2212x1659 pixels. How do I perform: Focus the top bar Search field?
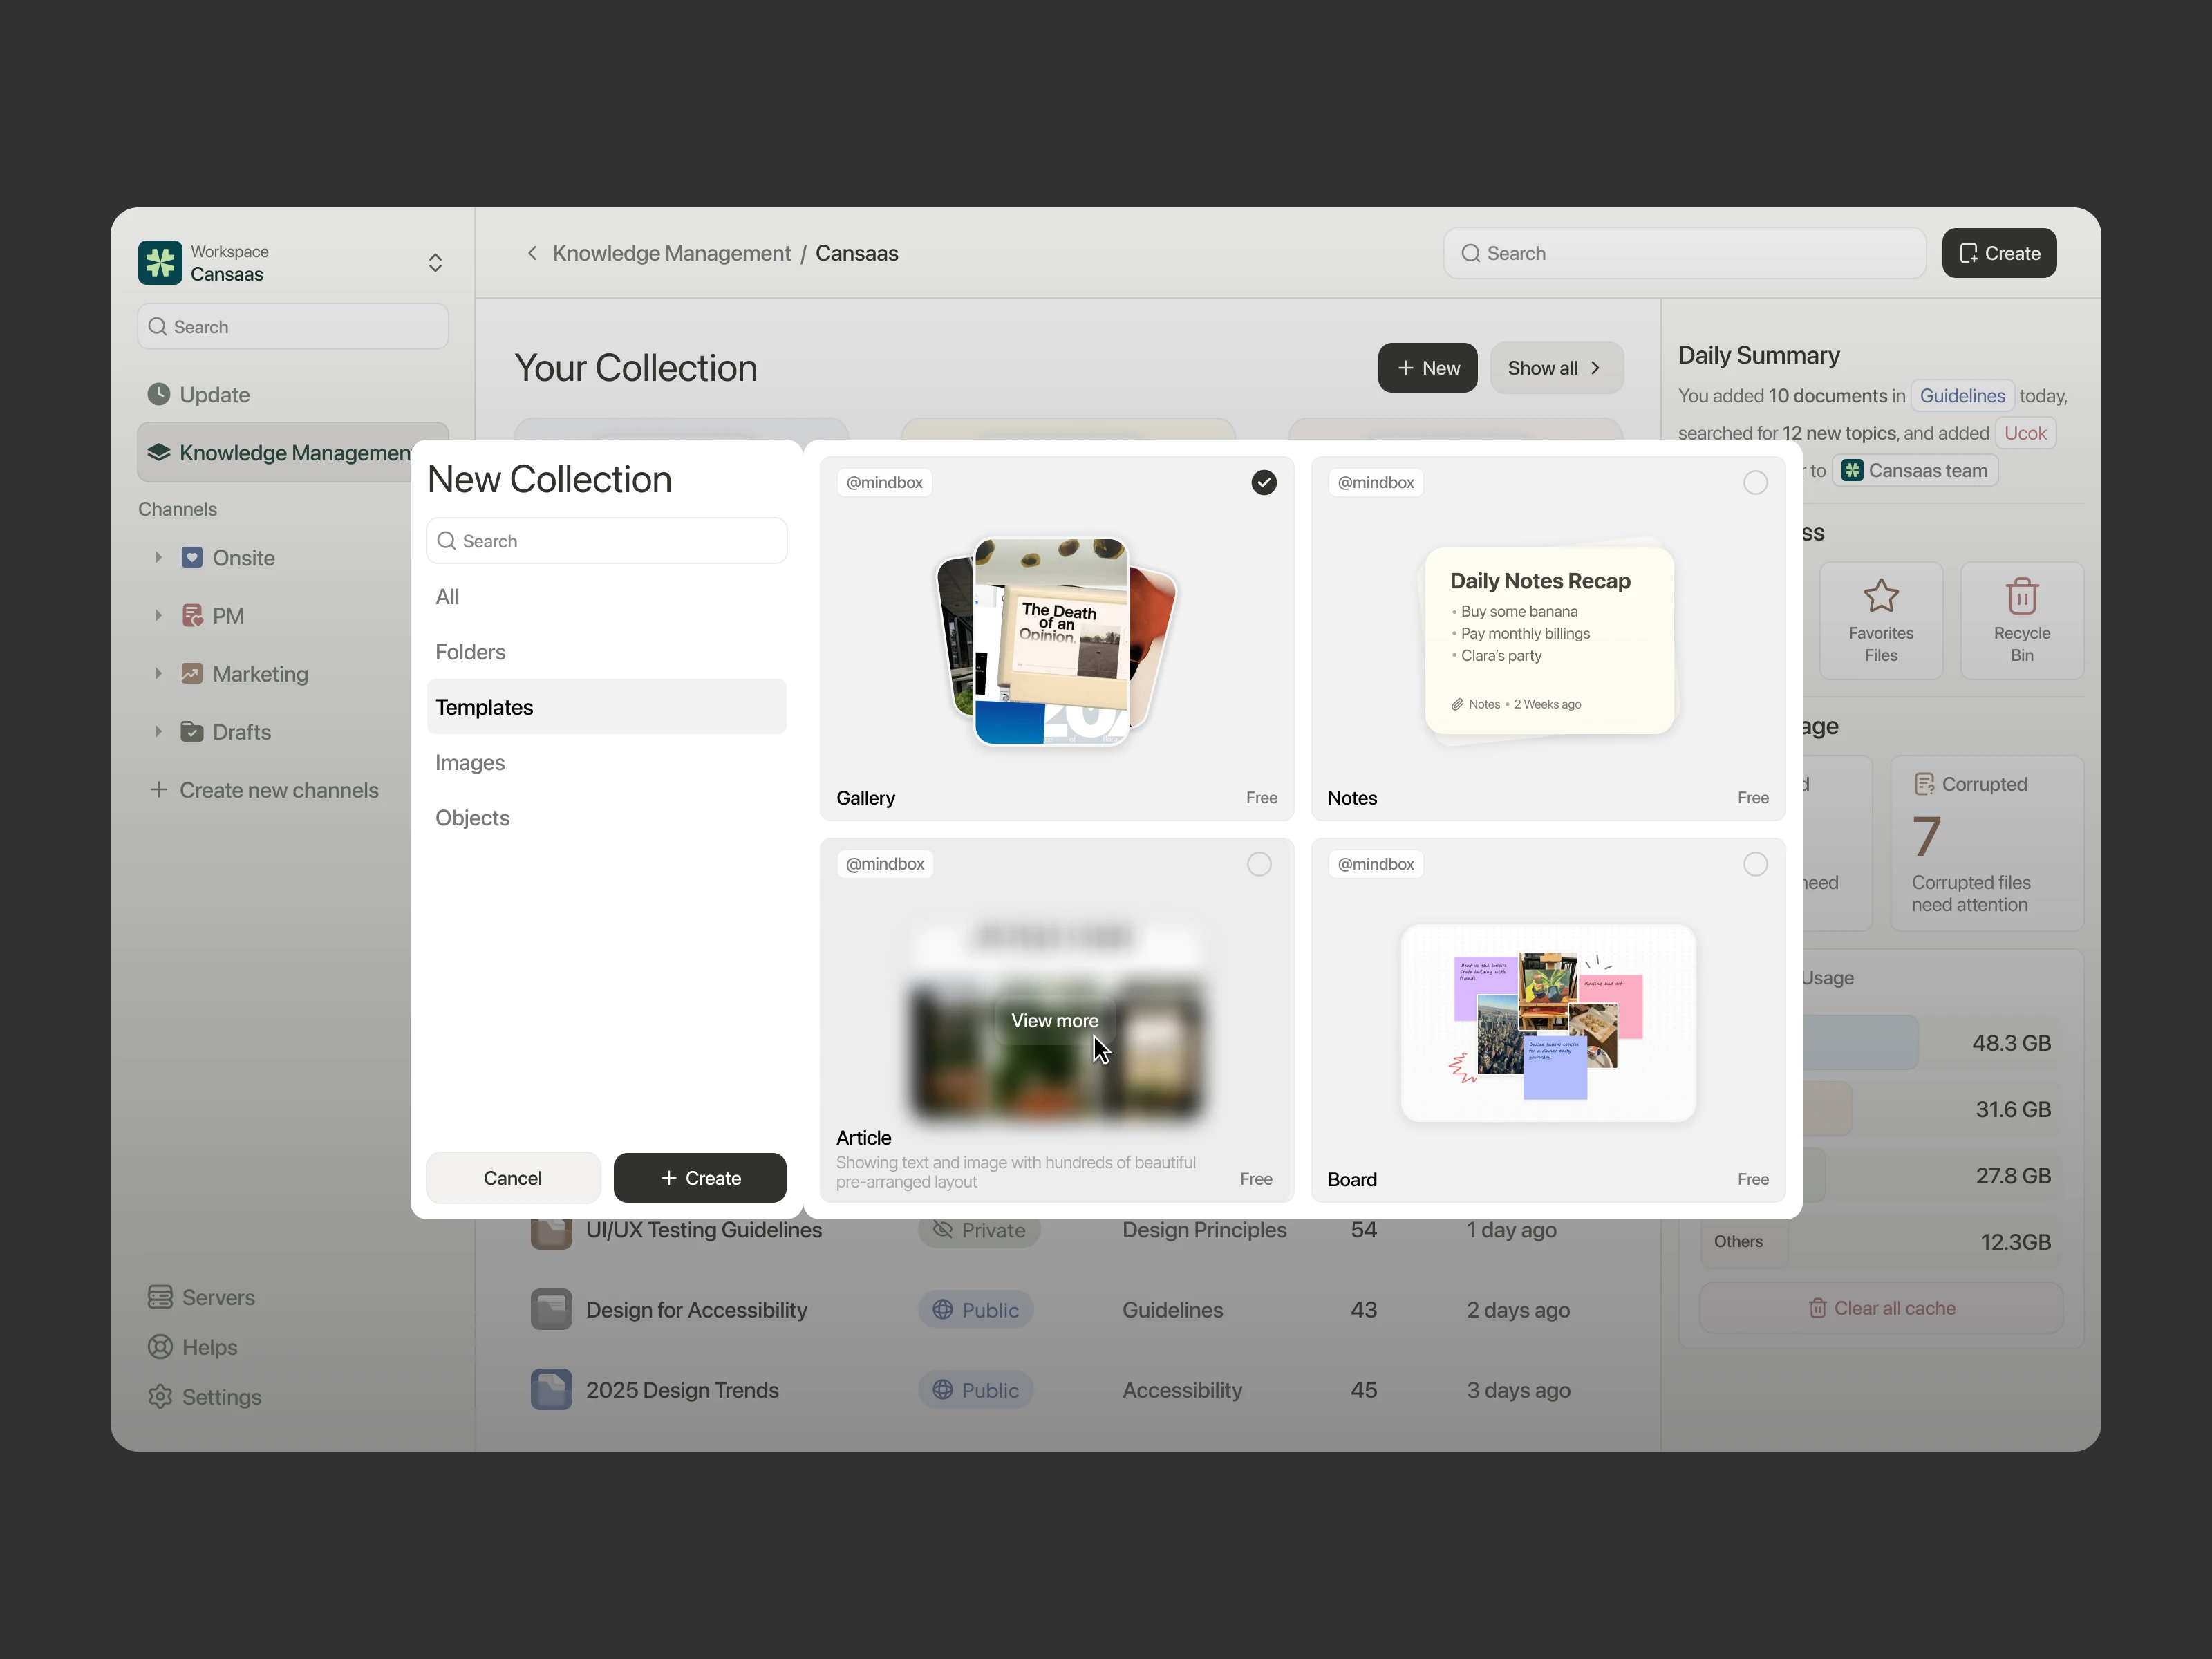(x=1684, y=253)
